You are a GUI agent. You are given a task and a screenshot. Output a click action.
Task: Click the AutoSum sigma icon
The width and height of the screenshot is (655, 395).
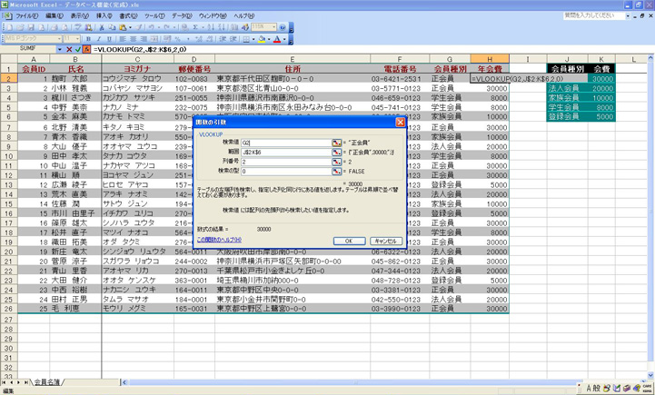point(195,27)
